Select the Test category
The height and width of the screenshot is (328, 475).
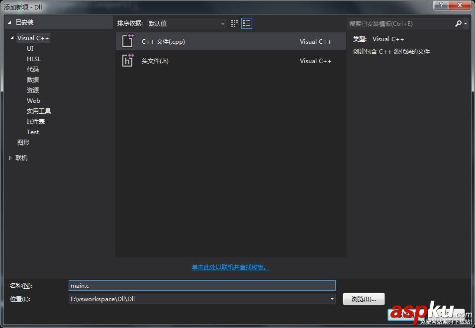coord(32,132)
